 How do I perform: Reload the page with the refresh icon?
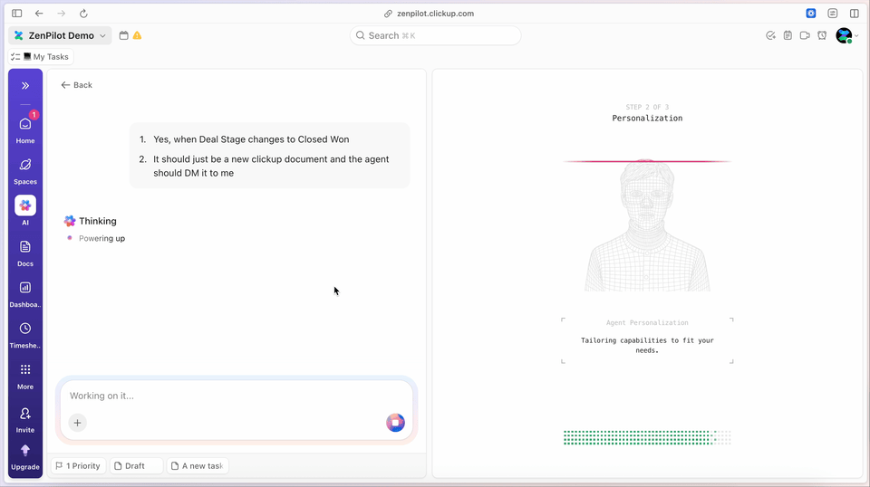click(x=83, y=14)
